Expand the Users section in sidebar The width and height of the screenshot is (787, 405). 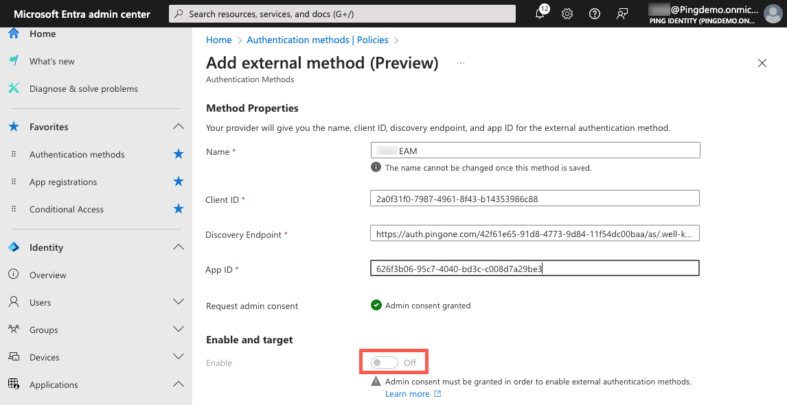179,302
